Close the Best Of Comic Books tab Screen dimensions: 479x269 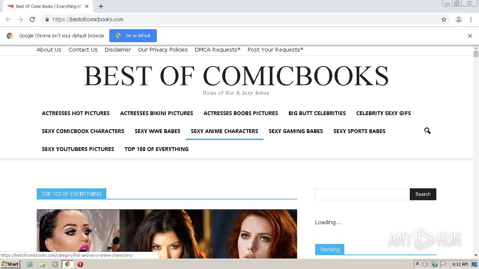tap(87, 6)
